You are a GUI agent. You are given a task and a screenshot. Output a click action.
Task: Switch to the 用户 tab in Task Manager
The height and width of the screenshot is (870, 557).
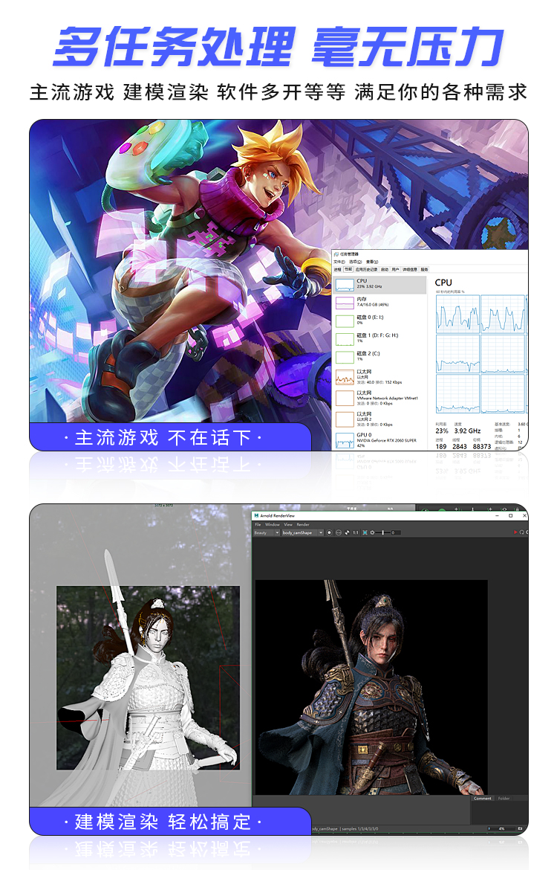point(395,270)
